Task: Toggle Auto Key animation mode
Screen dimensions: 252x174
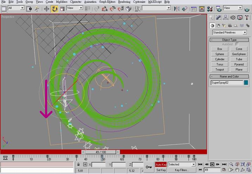Action: tap(161, 165)
